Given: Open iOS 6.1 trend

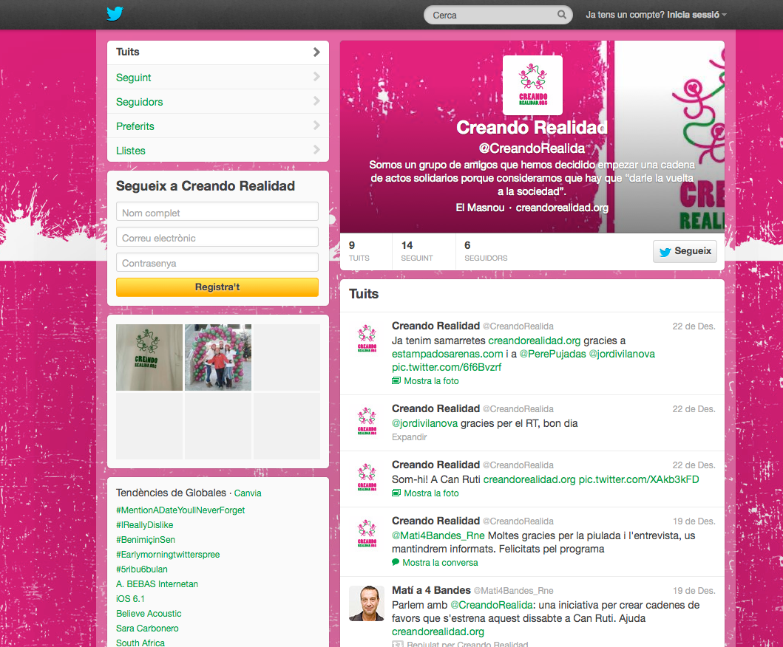Looking at the screenshot, I should pyautogui.click(x=130, y=598).
